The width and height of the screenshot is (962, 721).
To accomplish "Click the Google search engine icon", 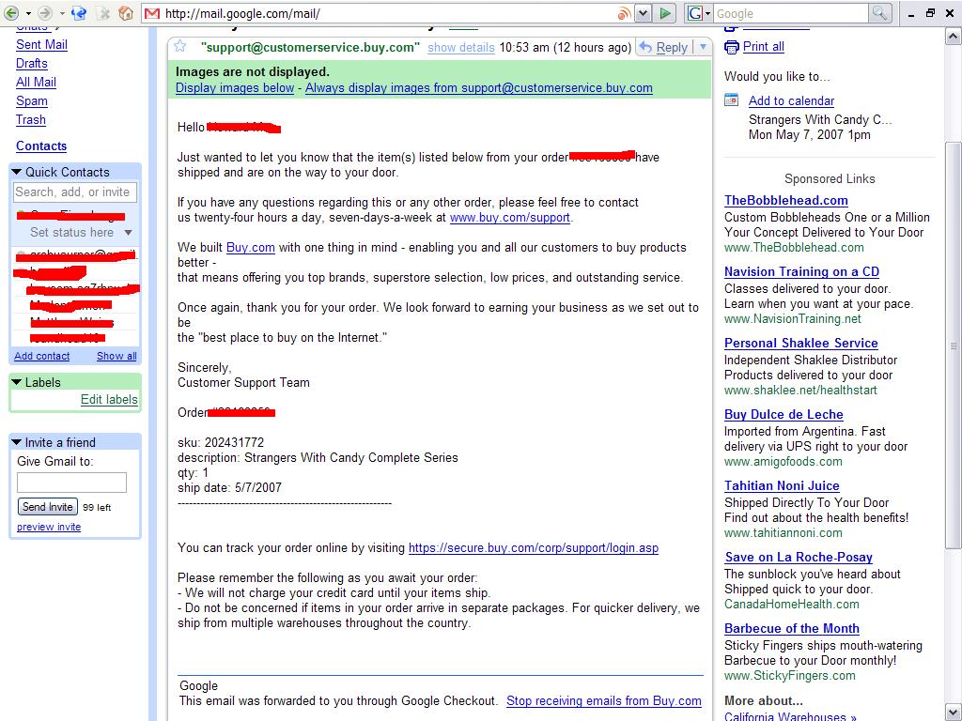I will pos(694,13).
